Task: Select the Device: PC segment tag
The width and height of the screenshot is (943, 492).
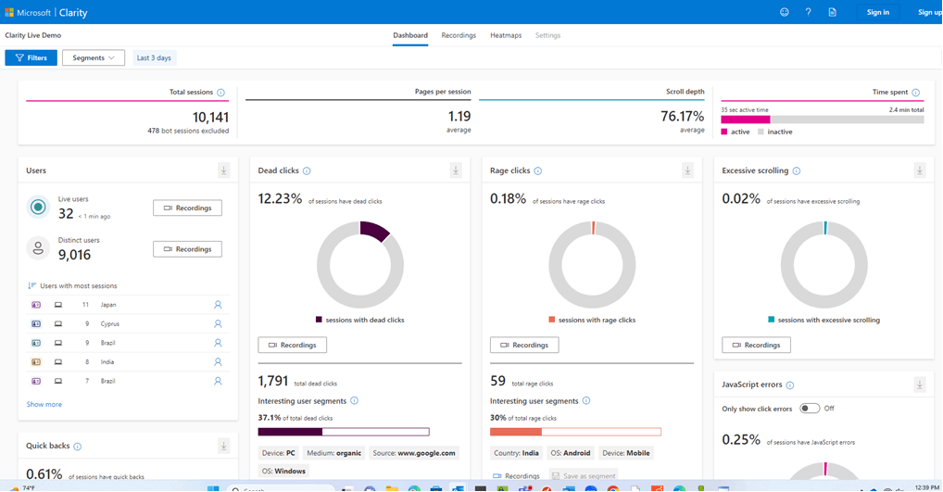Action: (279, 453)
